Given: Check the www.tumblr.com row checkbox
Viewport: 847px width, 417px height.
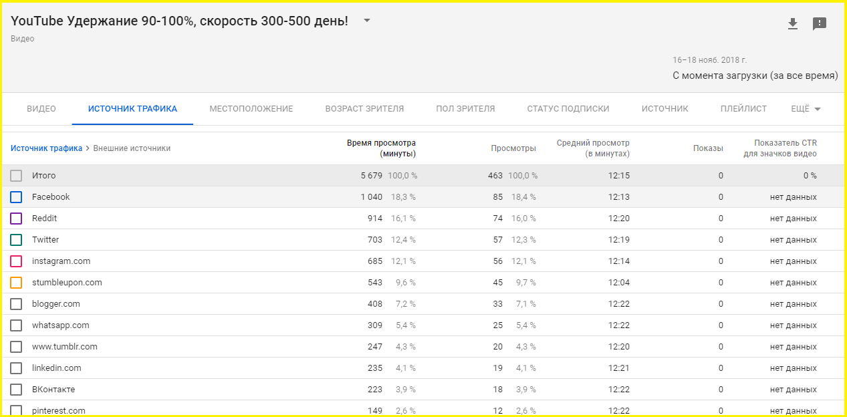Looking at the screenshot, I should (x=16, y=347).
